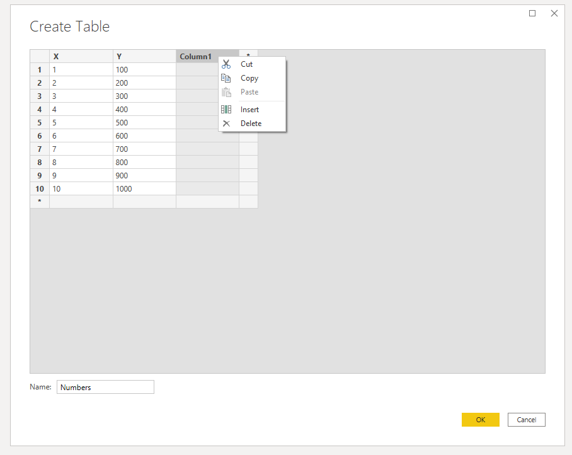Click X cell in row 10
The image size is (572, 455).
click(x=81, y=188)
